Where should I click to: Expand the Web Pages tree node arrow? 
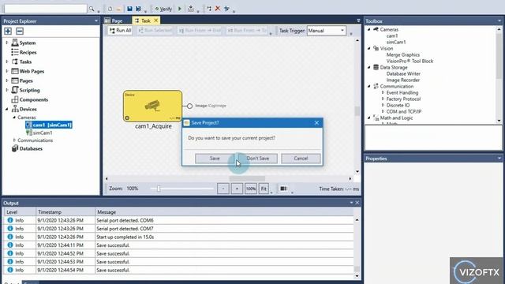coord(7,71)
